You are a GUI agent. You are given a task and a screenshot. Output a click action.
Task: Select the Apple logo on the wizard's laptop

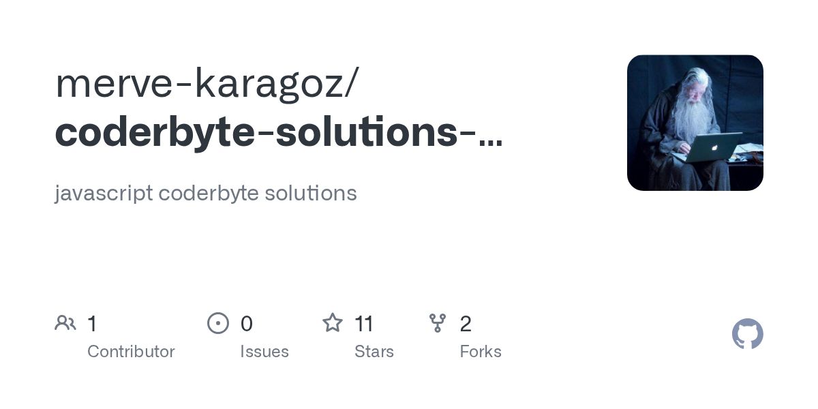[x=715, y=145]
